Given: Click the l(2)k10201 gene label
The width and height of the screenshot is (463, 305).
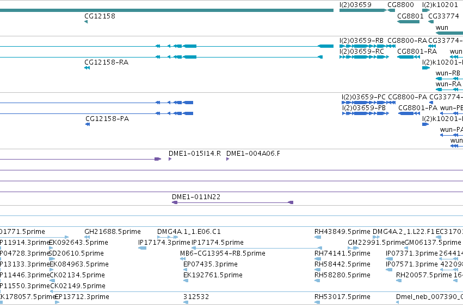Looking at the screenshot, I should click(440, 5).
